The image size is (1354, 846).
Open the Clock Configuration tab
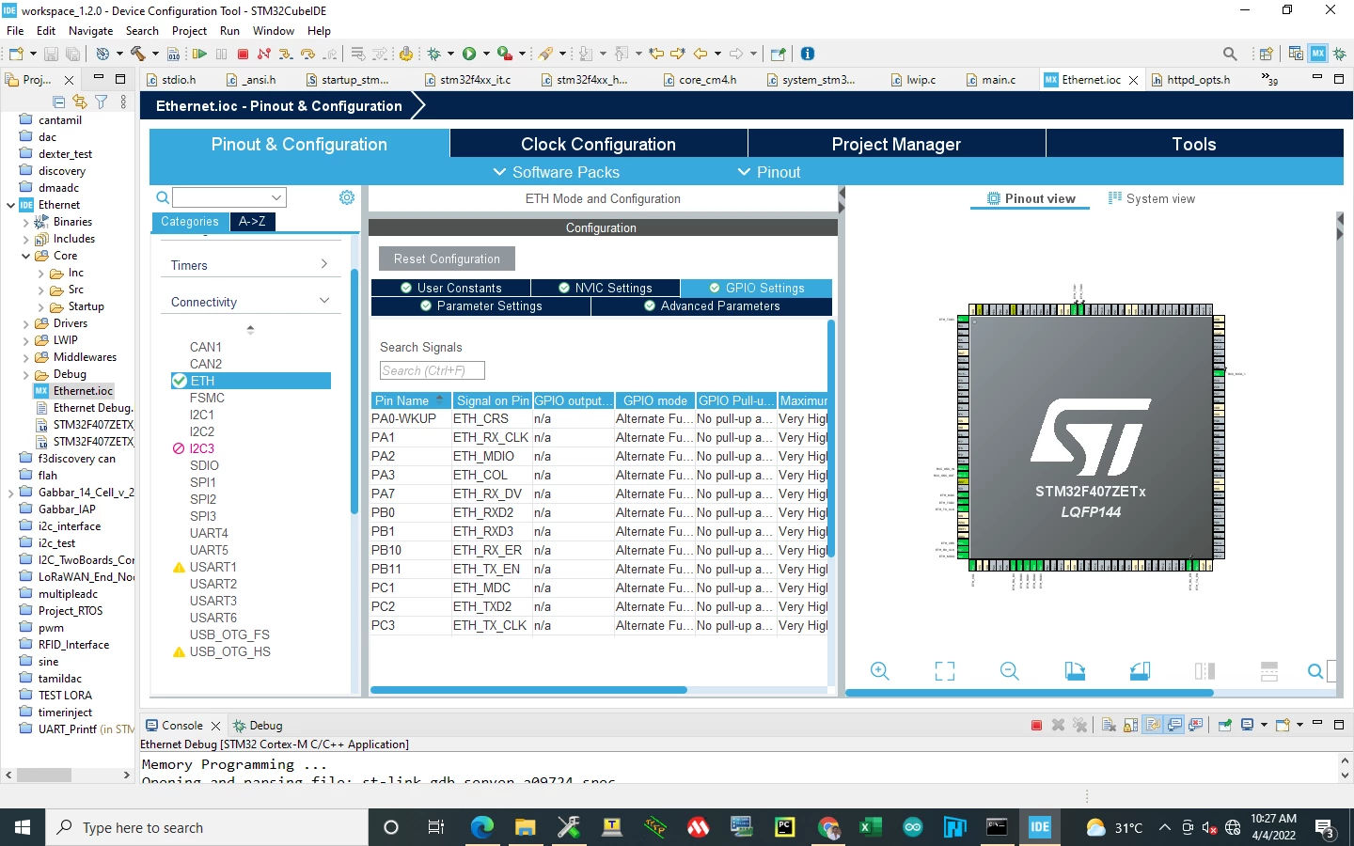[599, 144]
